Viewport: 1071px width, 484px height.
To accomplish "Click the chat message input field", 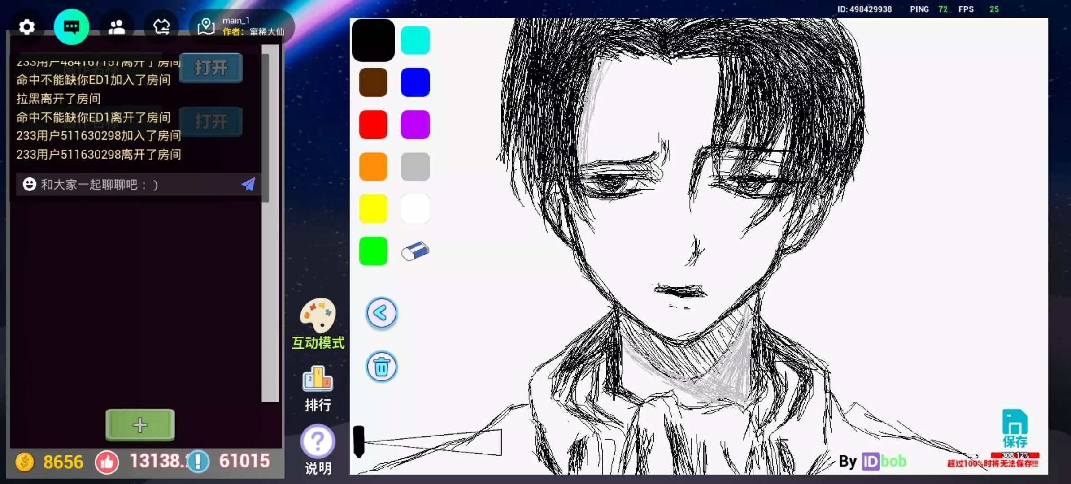I will (135, 185).
